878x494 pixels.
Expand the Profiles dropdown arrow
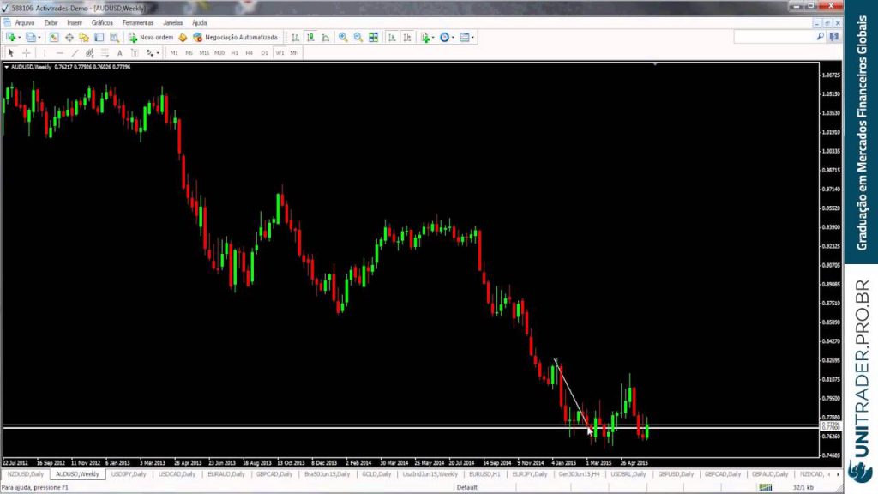tap(39, 38)
